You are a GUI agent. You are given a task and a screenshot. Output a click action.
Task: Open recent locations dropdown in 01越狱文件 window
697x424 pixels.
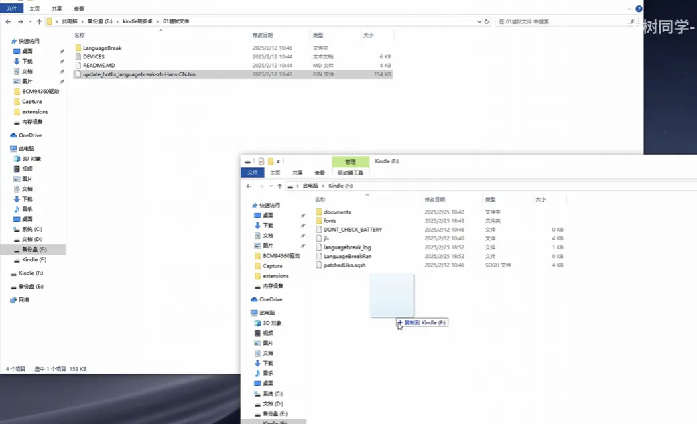pyautogui.click(x=30, y=21)
